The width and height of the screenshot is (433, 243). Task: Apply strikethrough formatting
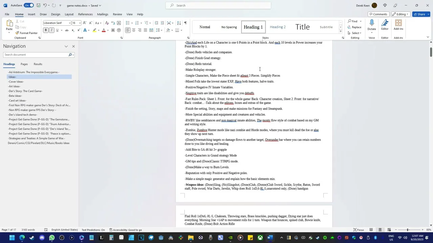67,30
